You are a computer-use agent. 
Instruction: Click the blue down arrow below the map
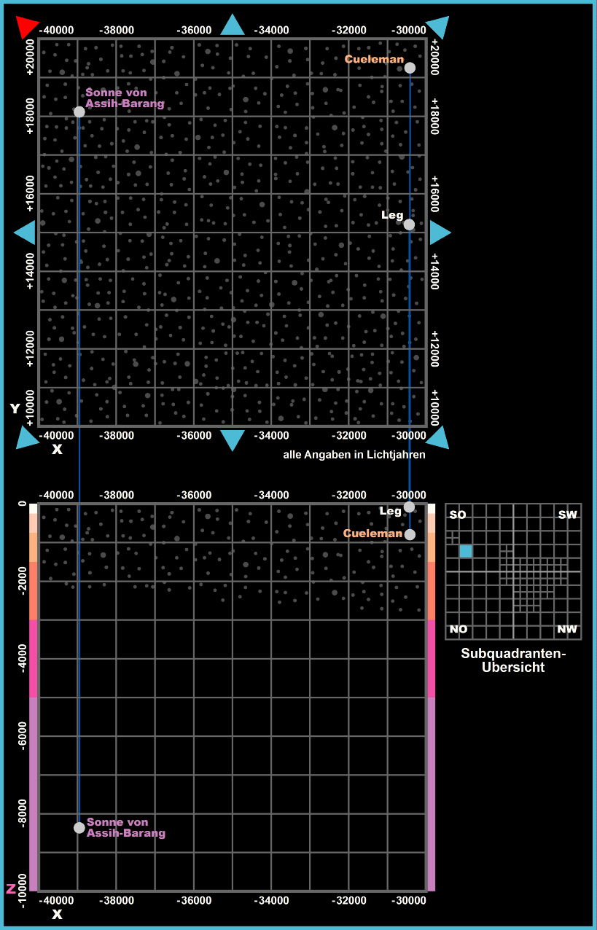coord(233,439)
